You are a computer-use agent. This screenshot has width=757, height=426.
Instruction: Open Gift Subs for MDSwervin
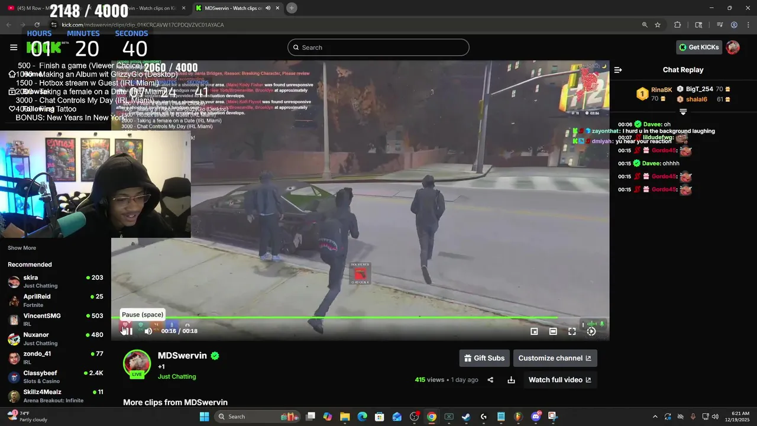click(484, 358)
